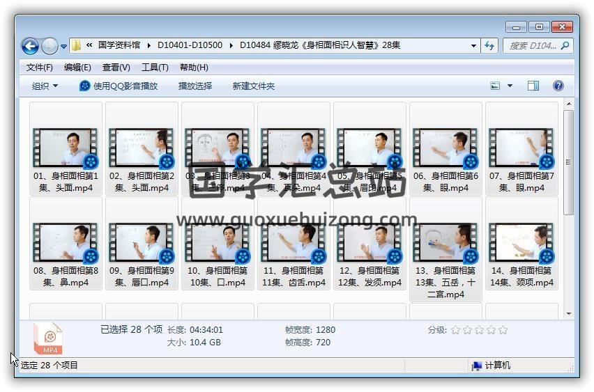Select the 01、身相面相第1集、头面.mp4 video thumbnail
This screenshot has width=594, height=392.
click(66, 148)
